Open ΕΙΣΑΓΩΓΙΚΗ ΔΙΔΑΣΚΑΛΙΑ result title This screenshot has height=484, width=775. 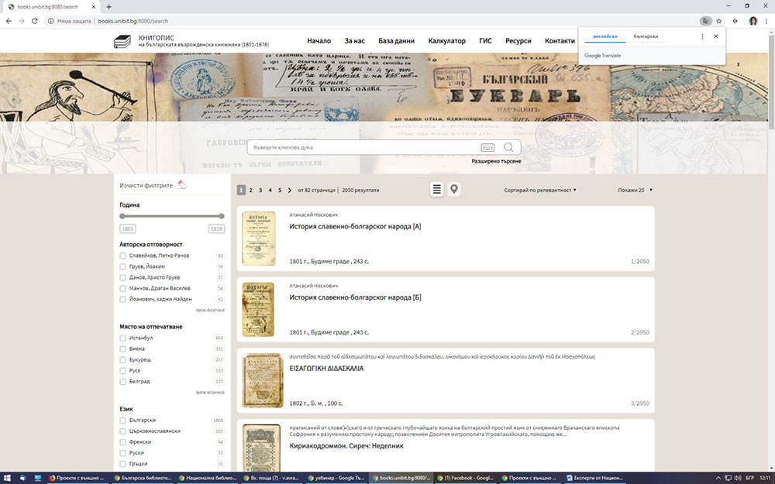[x=327, y=369]
